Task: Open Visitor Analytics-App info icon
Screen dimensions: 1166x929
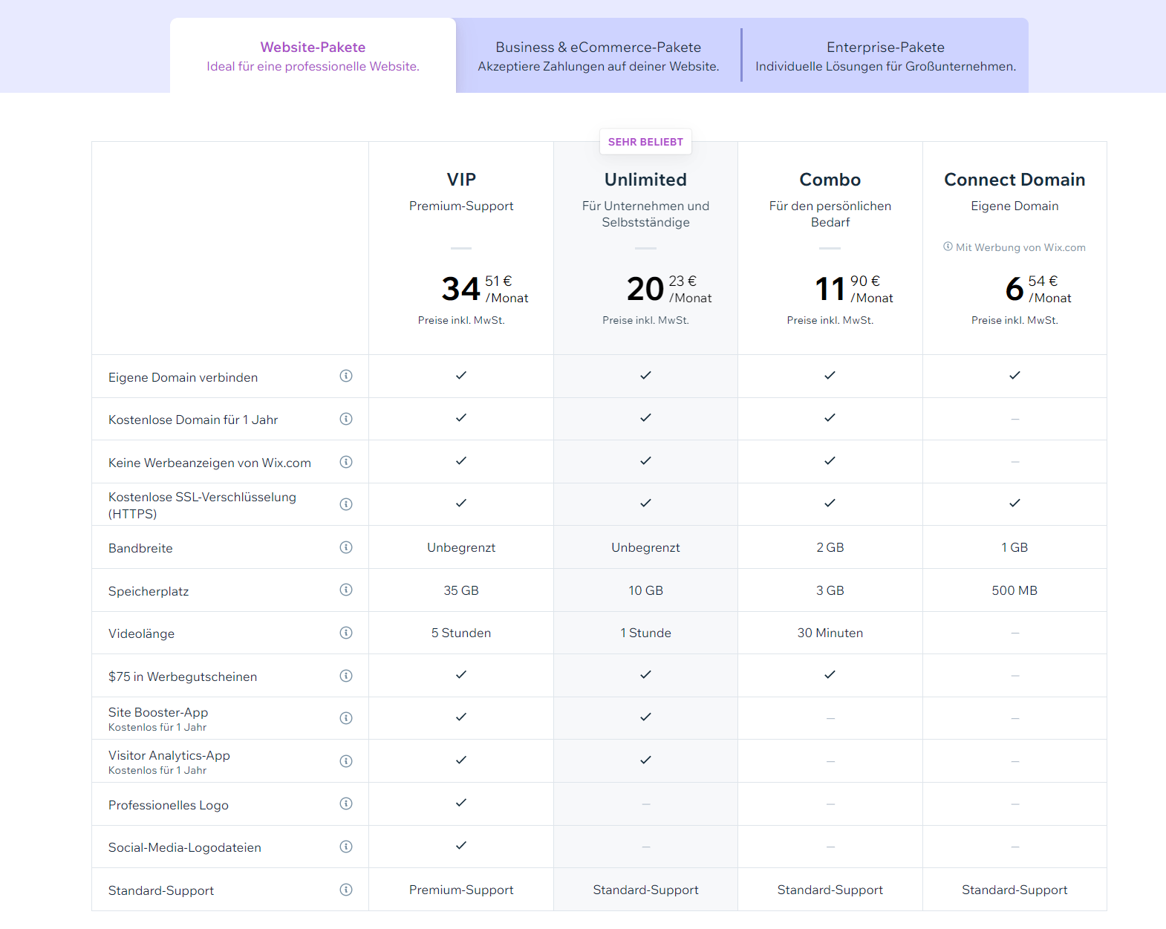Action: (x=346, y=761)
